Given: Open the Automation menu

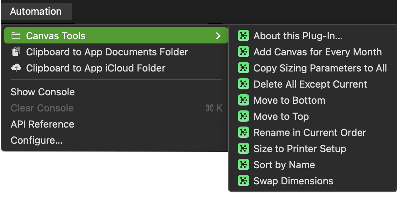Looking at the screenshot, I should tap(36, 11).
